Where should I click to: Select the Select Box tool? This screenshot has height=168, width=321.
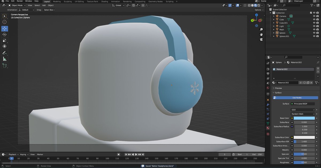point(5,16)
